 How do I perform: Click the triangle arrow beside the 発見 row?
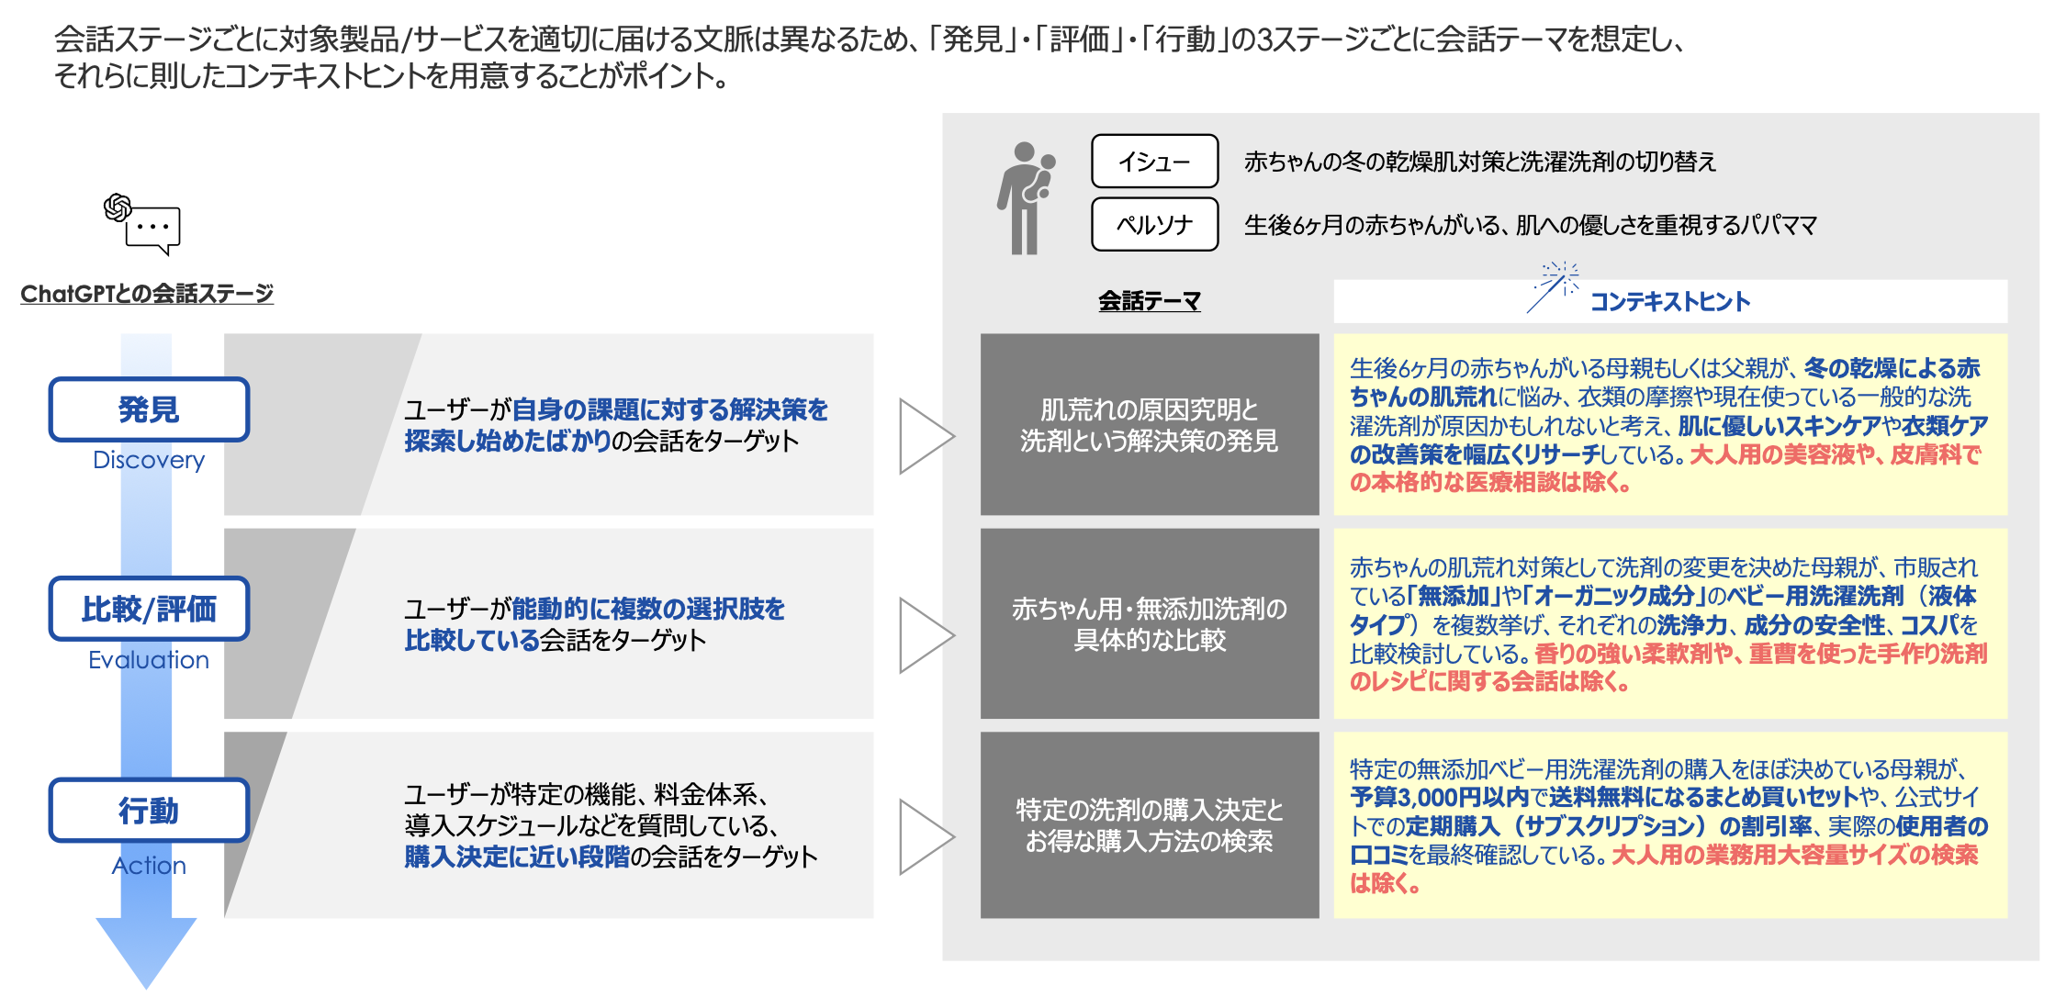tap(926, 436)
